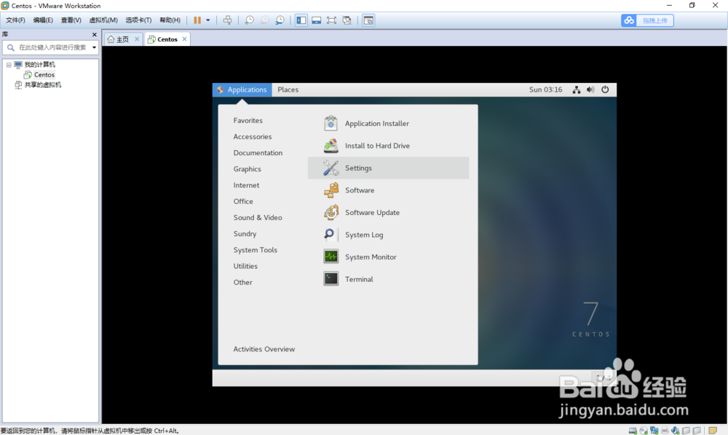Open the snapshot manager toolbar icon
728x435 pixels.
tap(280, 20)
